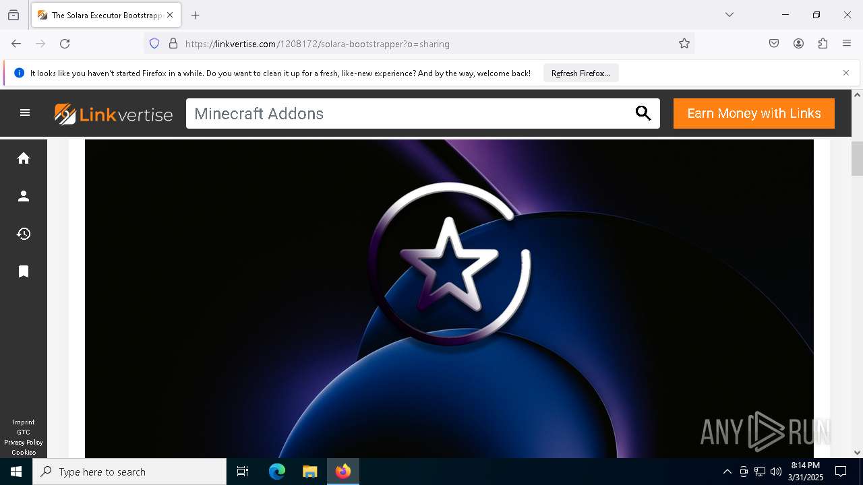
Task: Click the search magnifier icon
Action: click(643, 113)
